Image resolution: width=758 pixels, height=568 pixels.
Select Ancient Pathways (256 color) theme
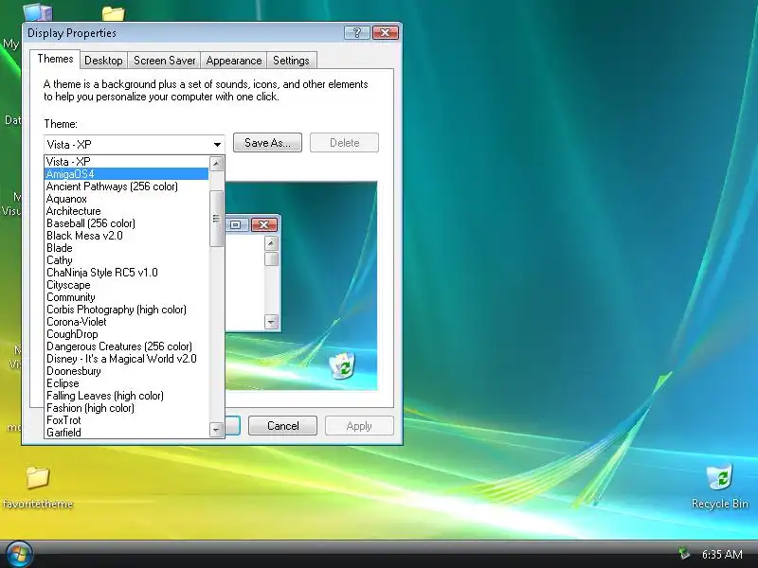pyautogui.click(x=127, y=186)
